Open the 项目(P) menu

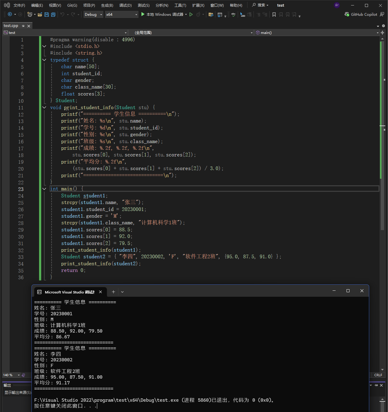[89, 5]
